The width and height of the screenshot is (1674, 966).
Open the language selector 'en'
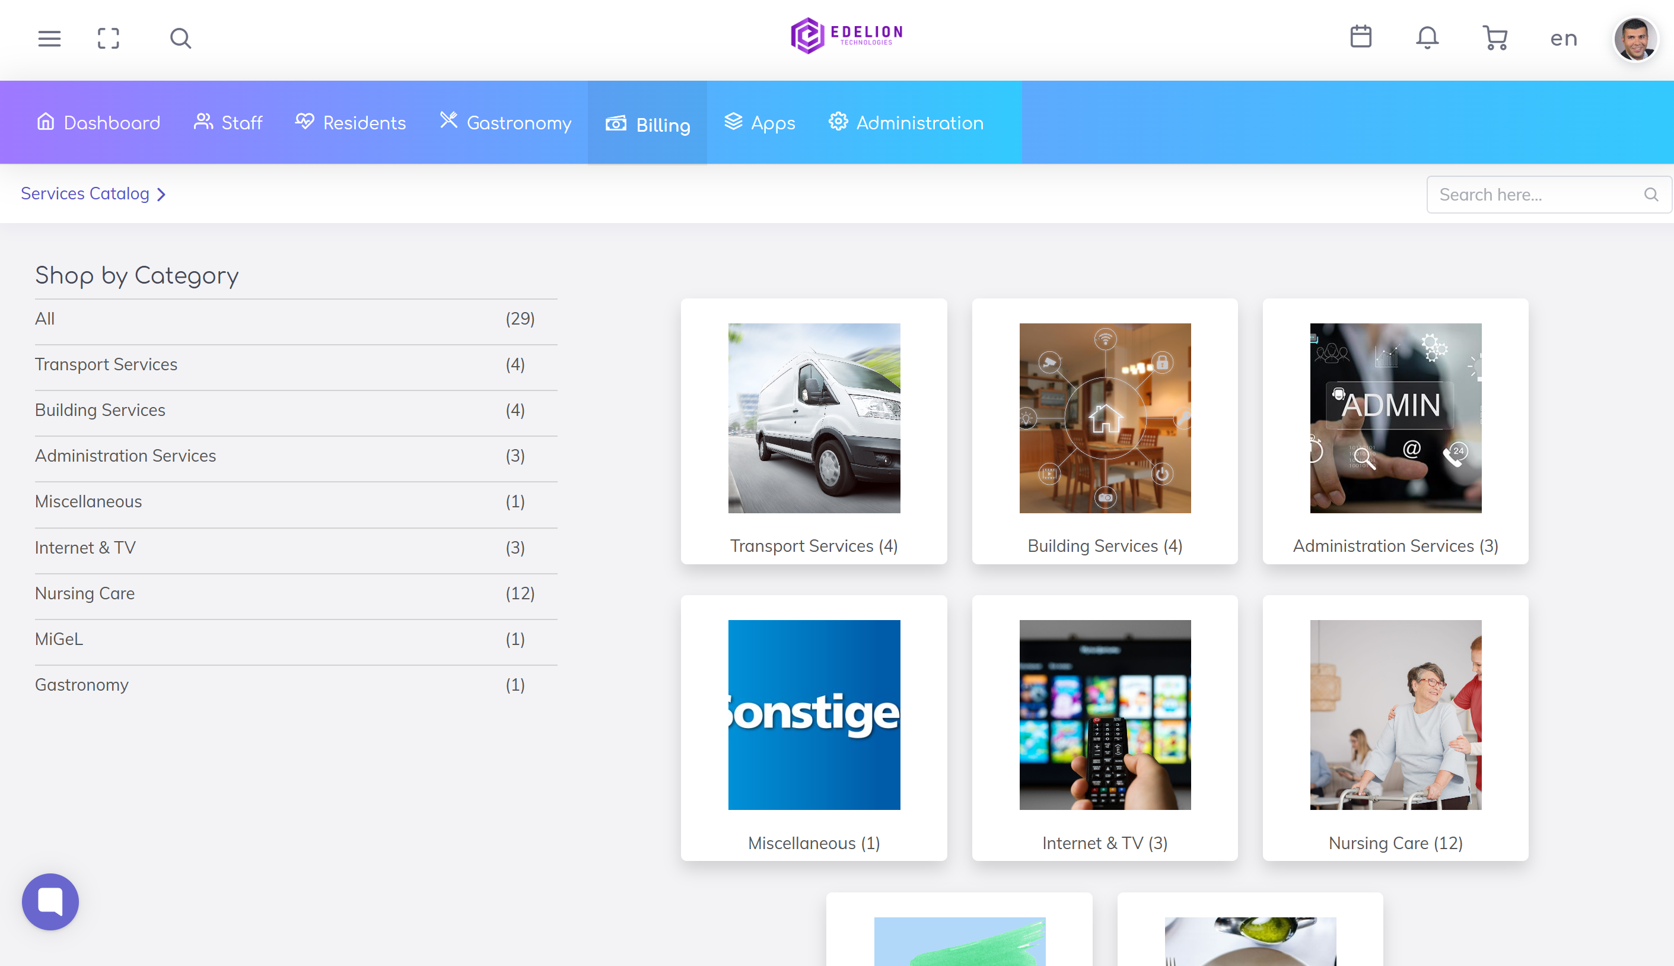[1563, 39]
